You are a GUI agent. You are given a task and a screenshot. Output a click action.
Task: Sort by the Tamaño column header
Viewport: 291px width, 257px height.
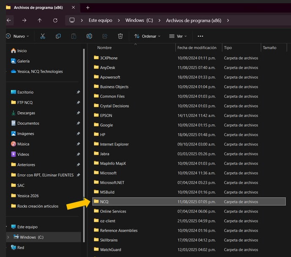point(269,47)
